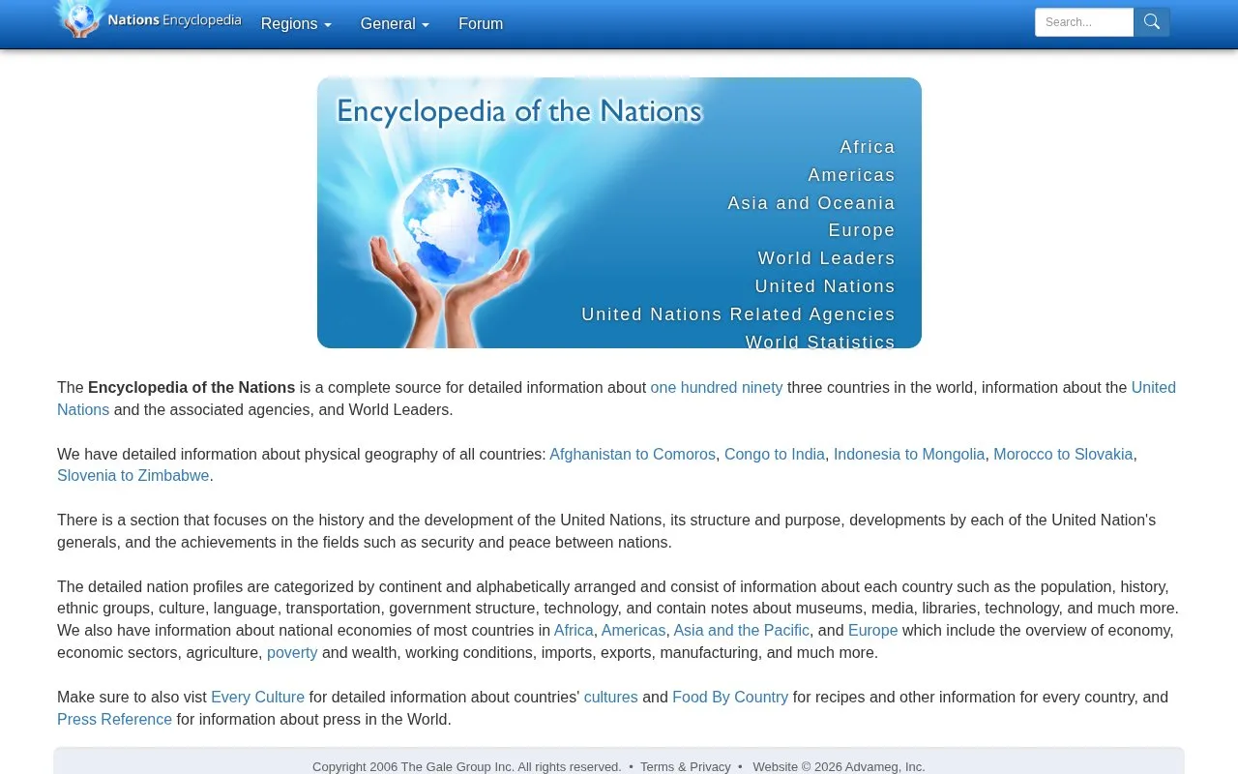
Task: Click the 'Encyclopedia of the Nations' banner title
Action: [519, 111]
